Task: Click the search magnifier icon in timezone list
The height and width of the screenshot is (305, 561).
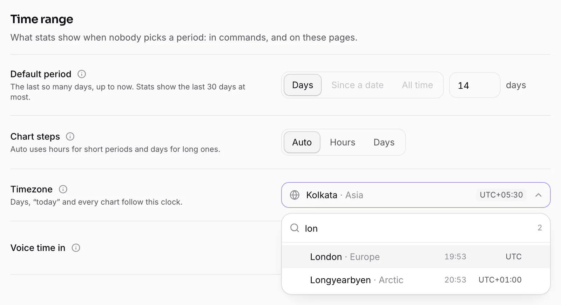Action: coord(295,228)
